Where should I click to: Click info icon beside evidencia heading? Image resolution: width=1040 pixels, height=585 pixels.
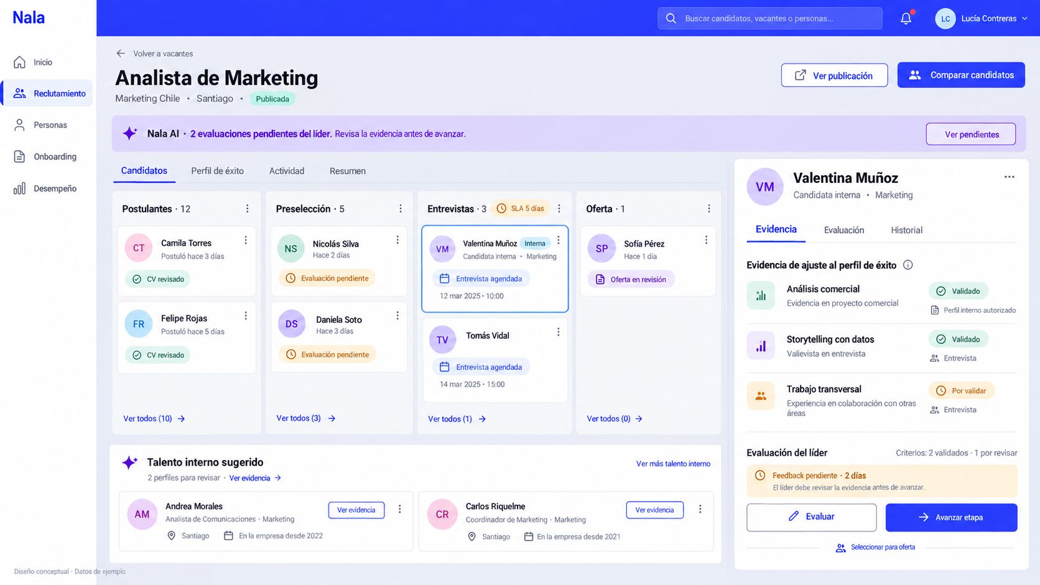coord(908,265)
